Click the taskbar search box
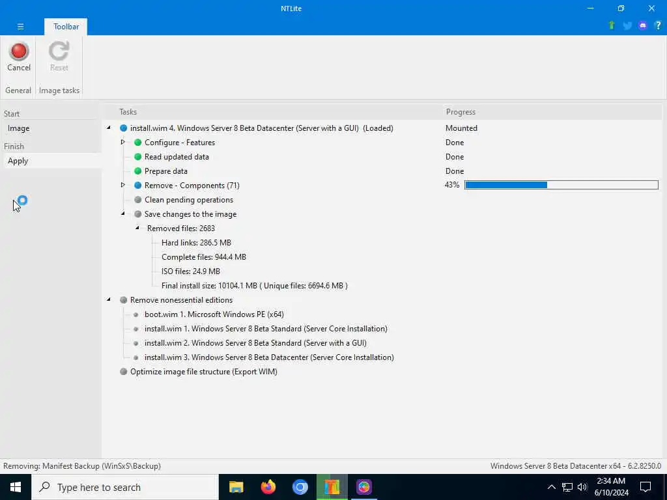This screenshot has height=500, width=667. [125, 487]
